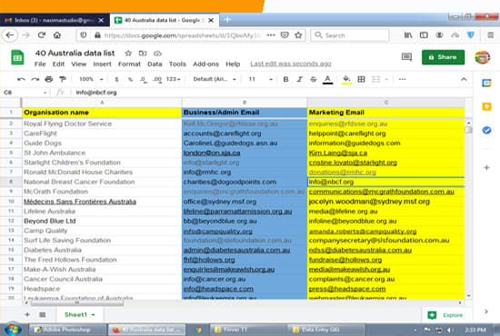Open the Google account avatar
This screenshot has height=336, width=500.
click(482, 57)
